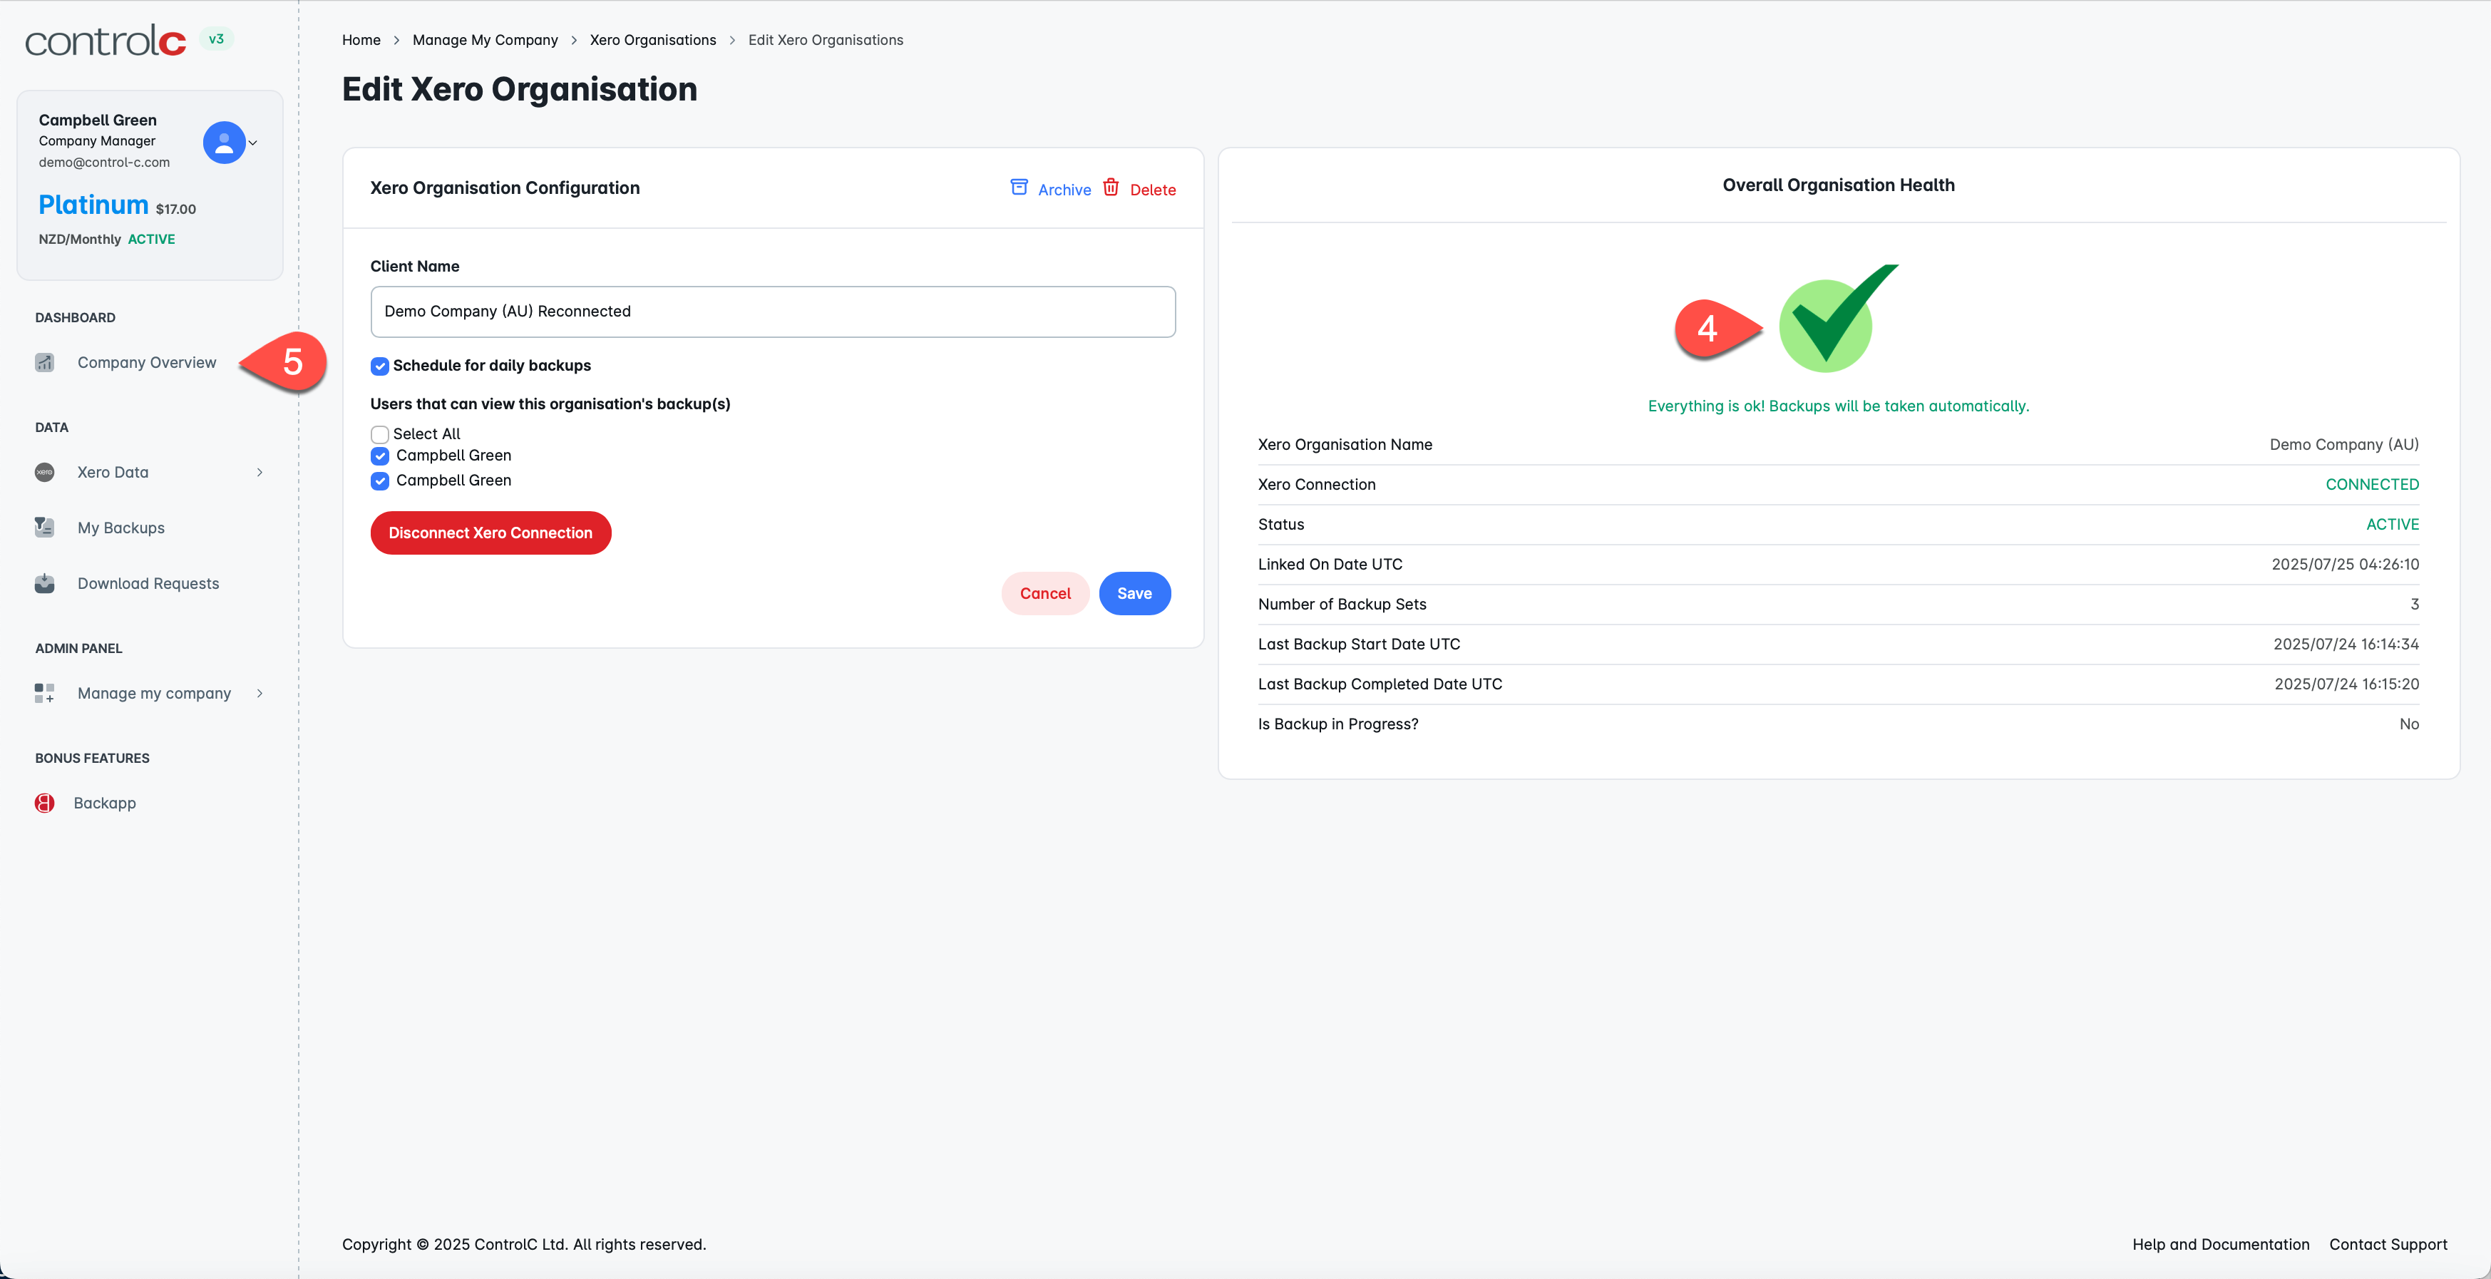Open Backapp bonus feature
This screenshot has height=1279, width=2491.
(x=104, y=803)
